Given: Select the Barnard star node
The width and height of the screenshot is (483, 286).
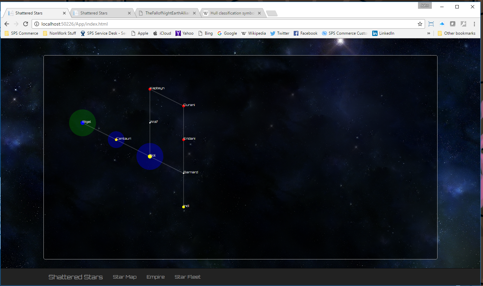Looking at the screenshot, I should click(184, 173).
